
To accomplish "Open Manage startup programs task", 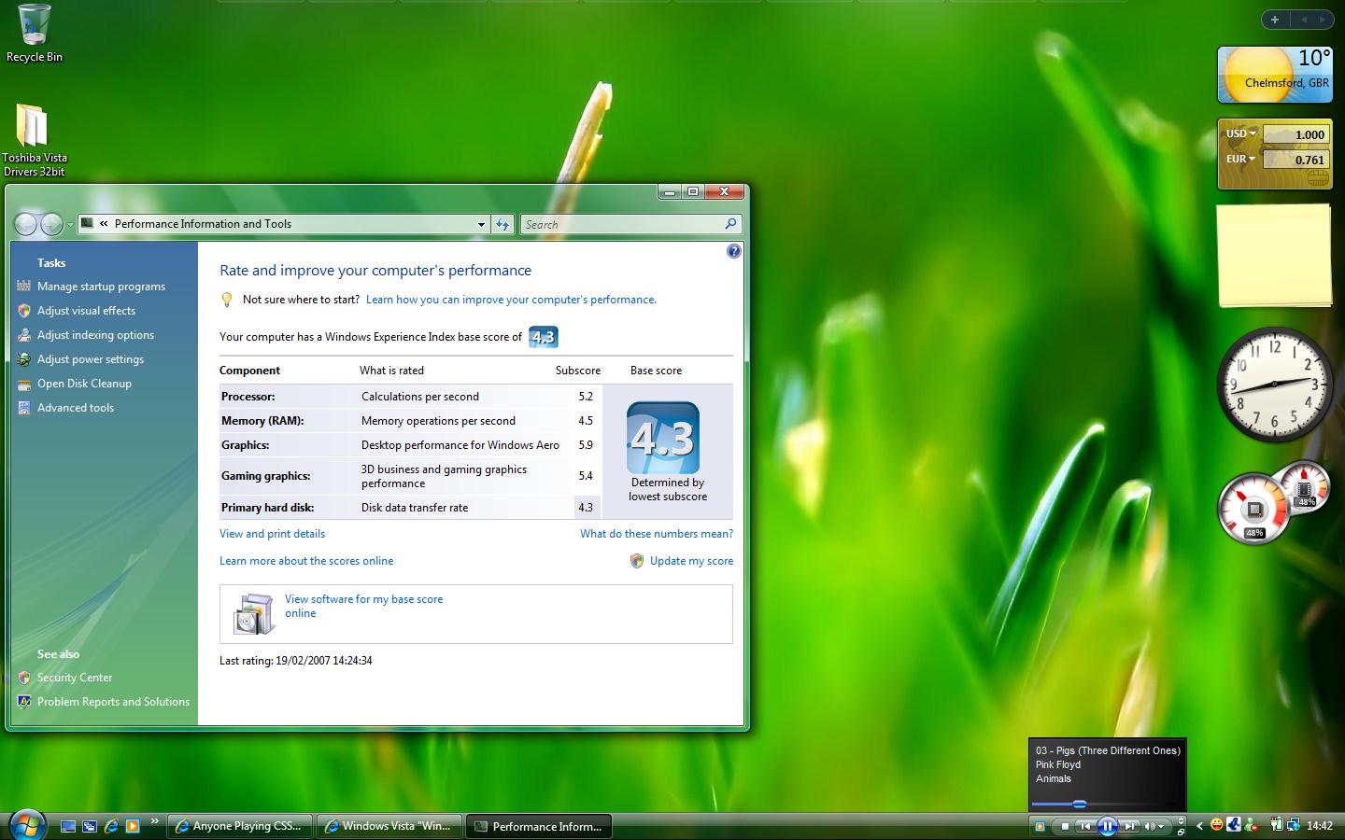I will 101,287.
